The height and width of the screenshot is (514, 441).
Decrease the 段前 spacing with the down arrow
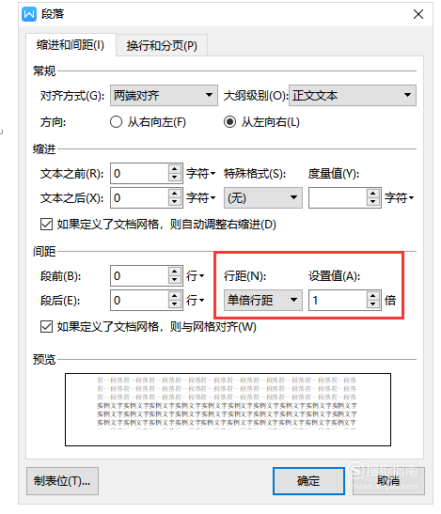click(175, 280)
